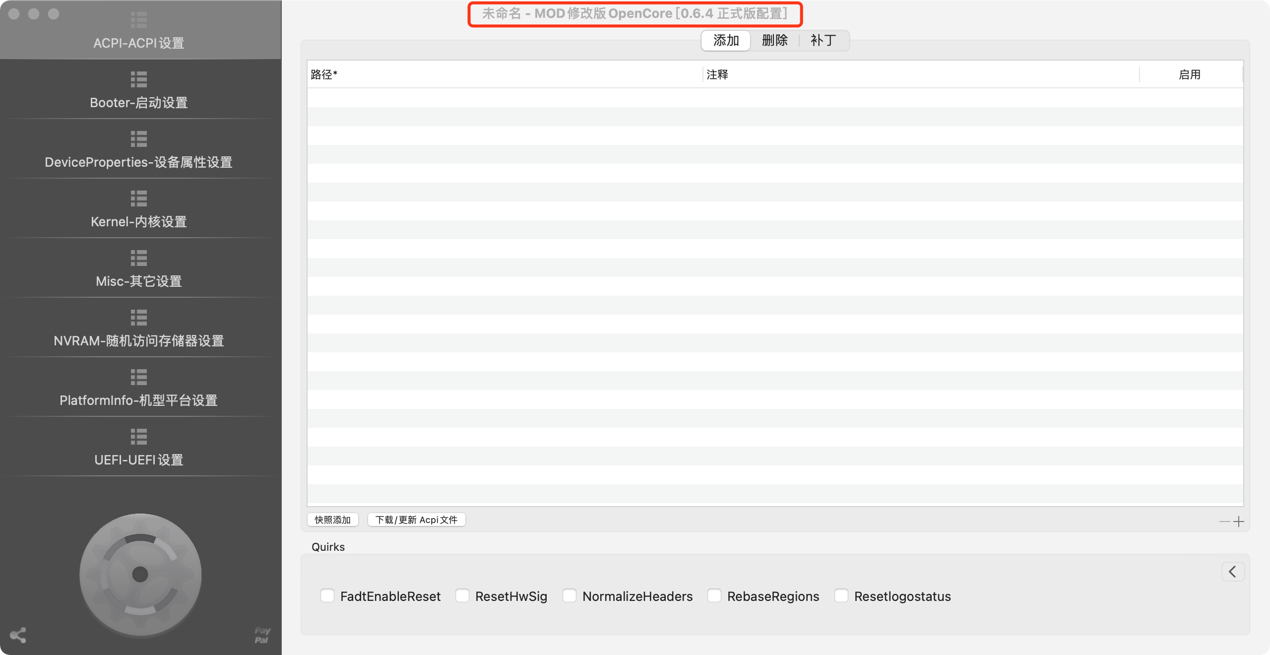The height and width of the screenshot is (655, 1270).
Task: Switch to the 添加 tab
Action: tap(726, 40)
